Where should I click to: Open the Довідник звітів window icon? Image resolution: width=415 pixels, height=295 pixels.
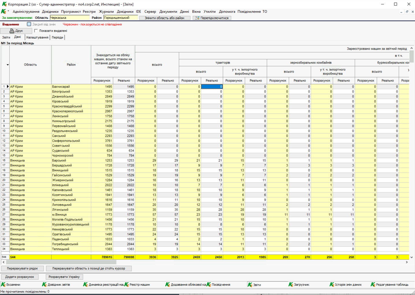[x=45, y=285]
